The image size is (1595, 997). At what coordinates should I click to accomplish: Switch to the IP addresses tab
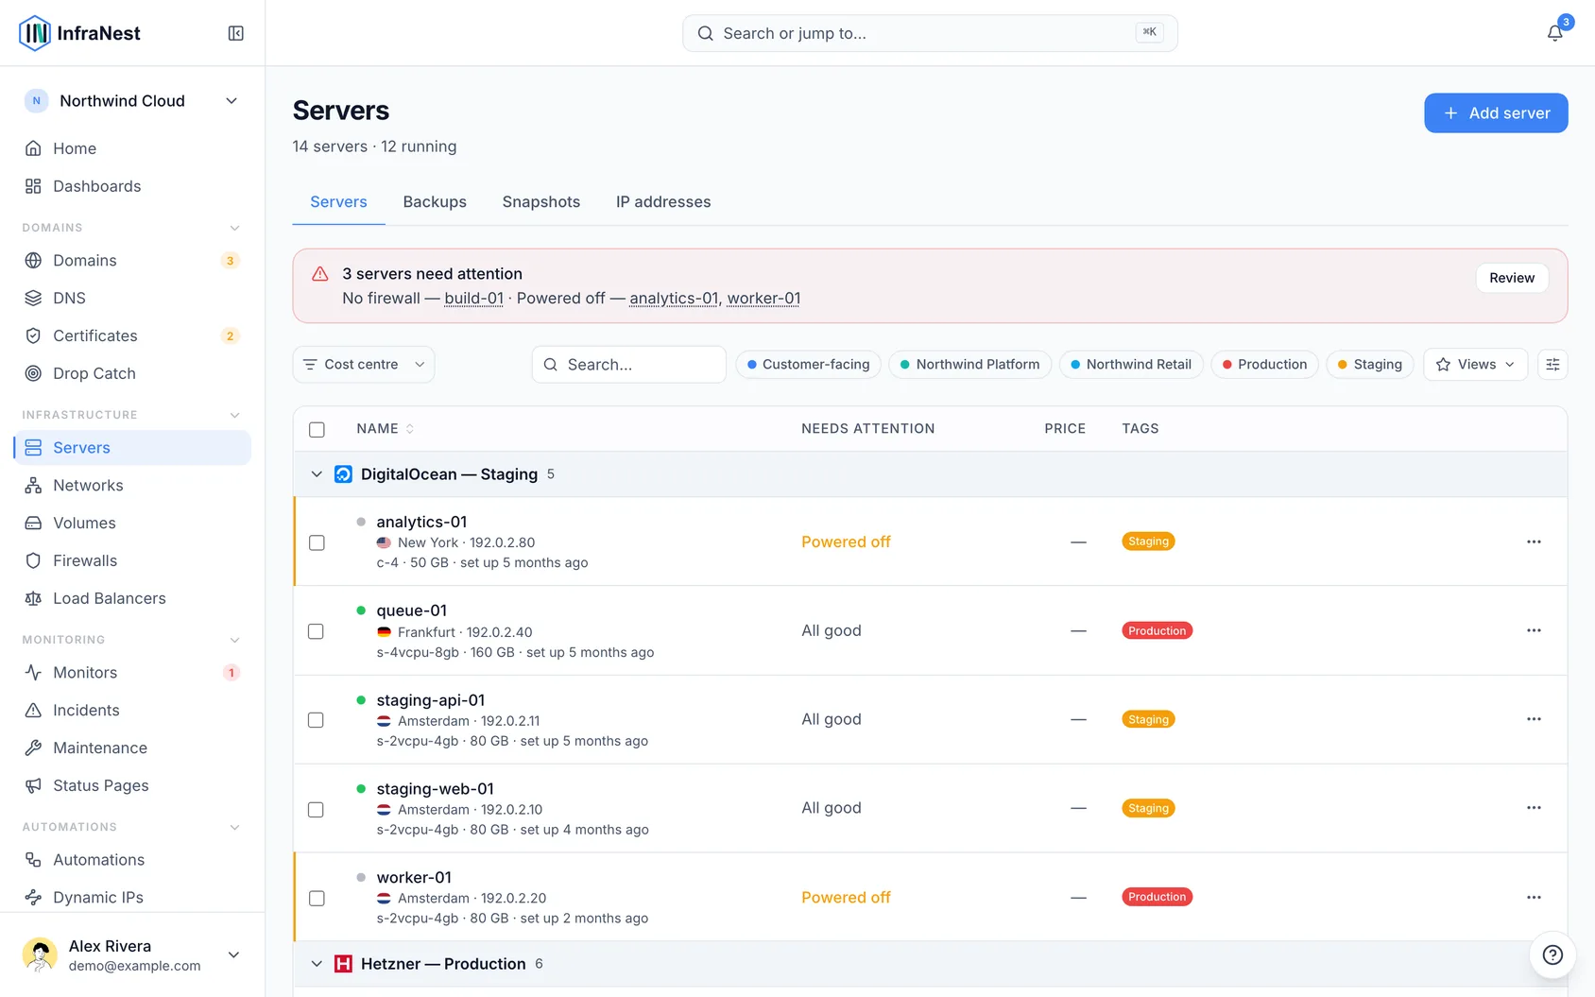tap(663, 202)
